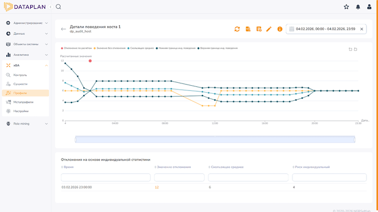Click the right handle of chart zoom slider

[x=355, y=139]
